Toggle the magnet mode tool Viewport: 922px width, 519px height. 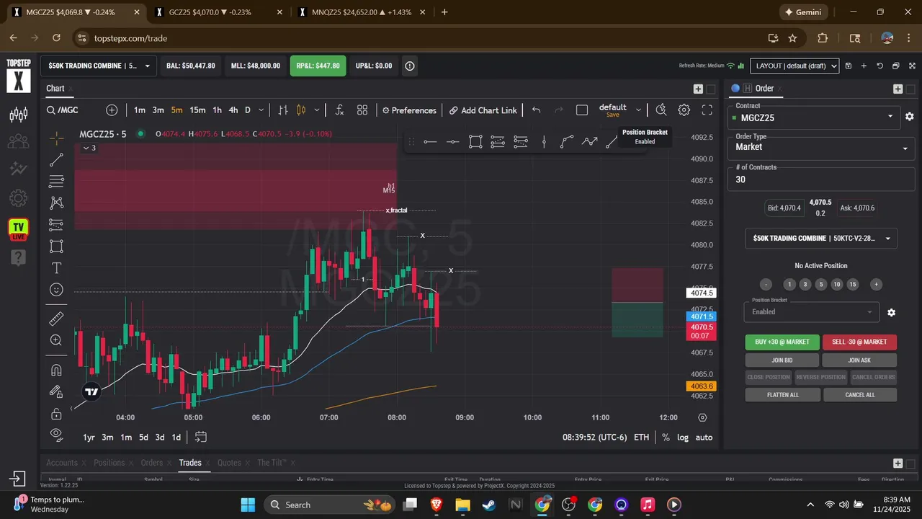click(56, 371)
